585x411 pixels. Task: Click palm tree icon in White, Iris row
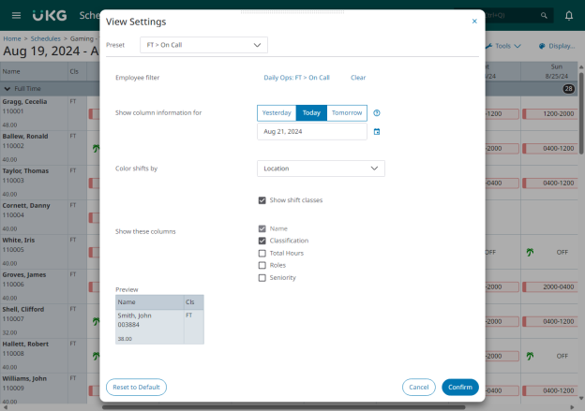530,252
